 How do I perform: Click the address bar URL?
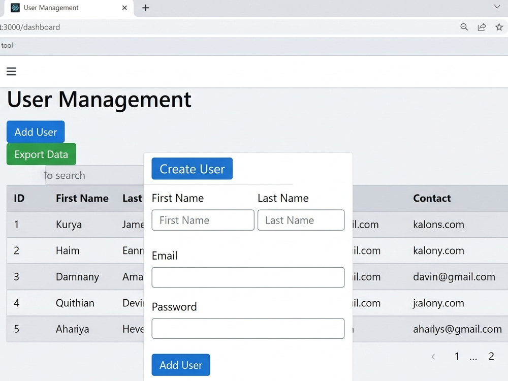click(30, 27)
